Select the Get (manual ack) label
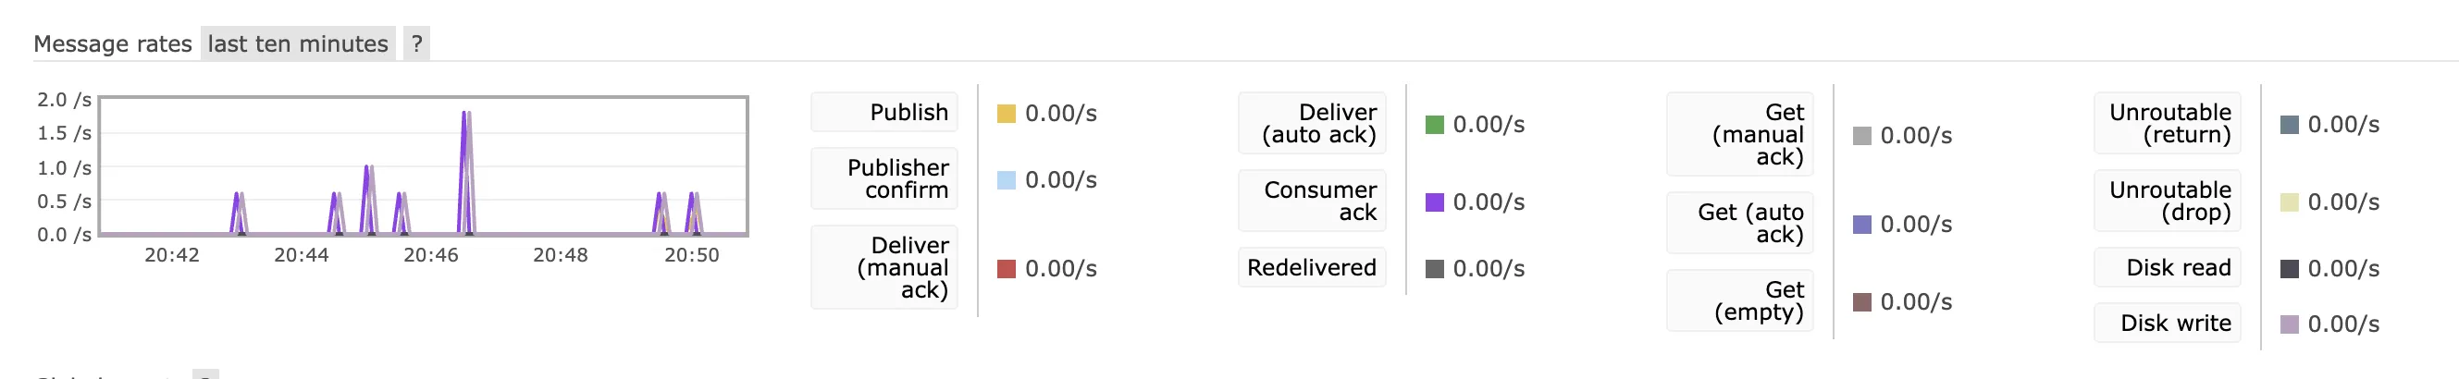Image resolution: width=2459 pixels, height=379 pixels. pyautogui.click(x=1739, y=135)
